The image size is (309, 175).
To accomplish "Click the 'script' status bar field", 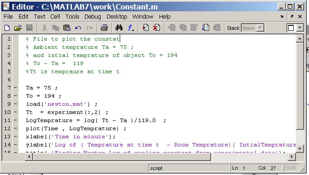I will 188,168.
